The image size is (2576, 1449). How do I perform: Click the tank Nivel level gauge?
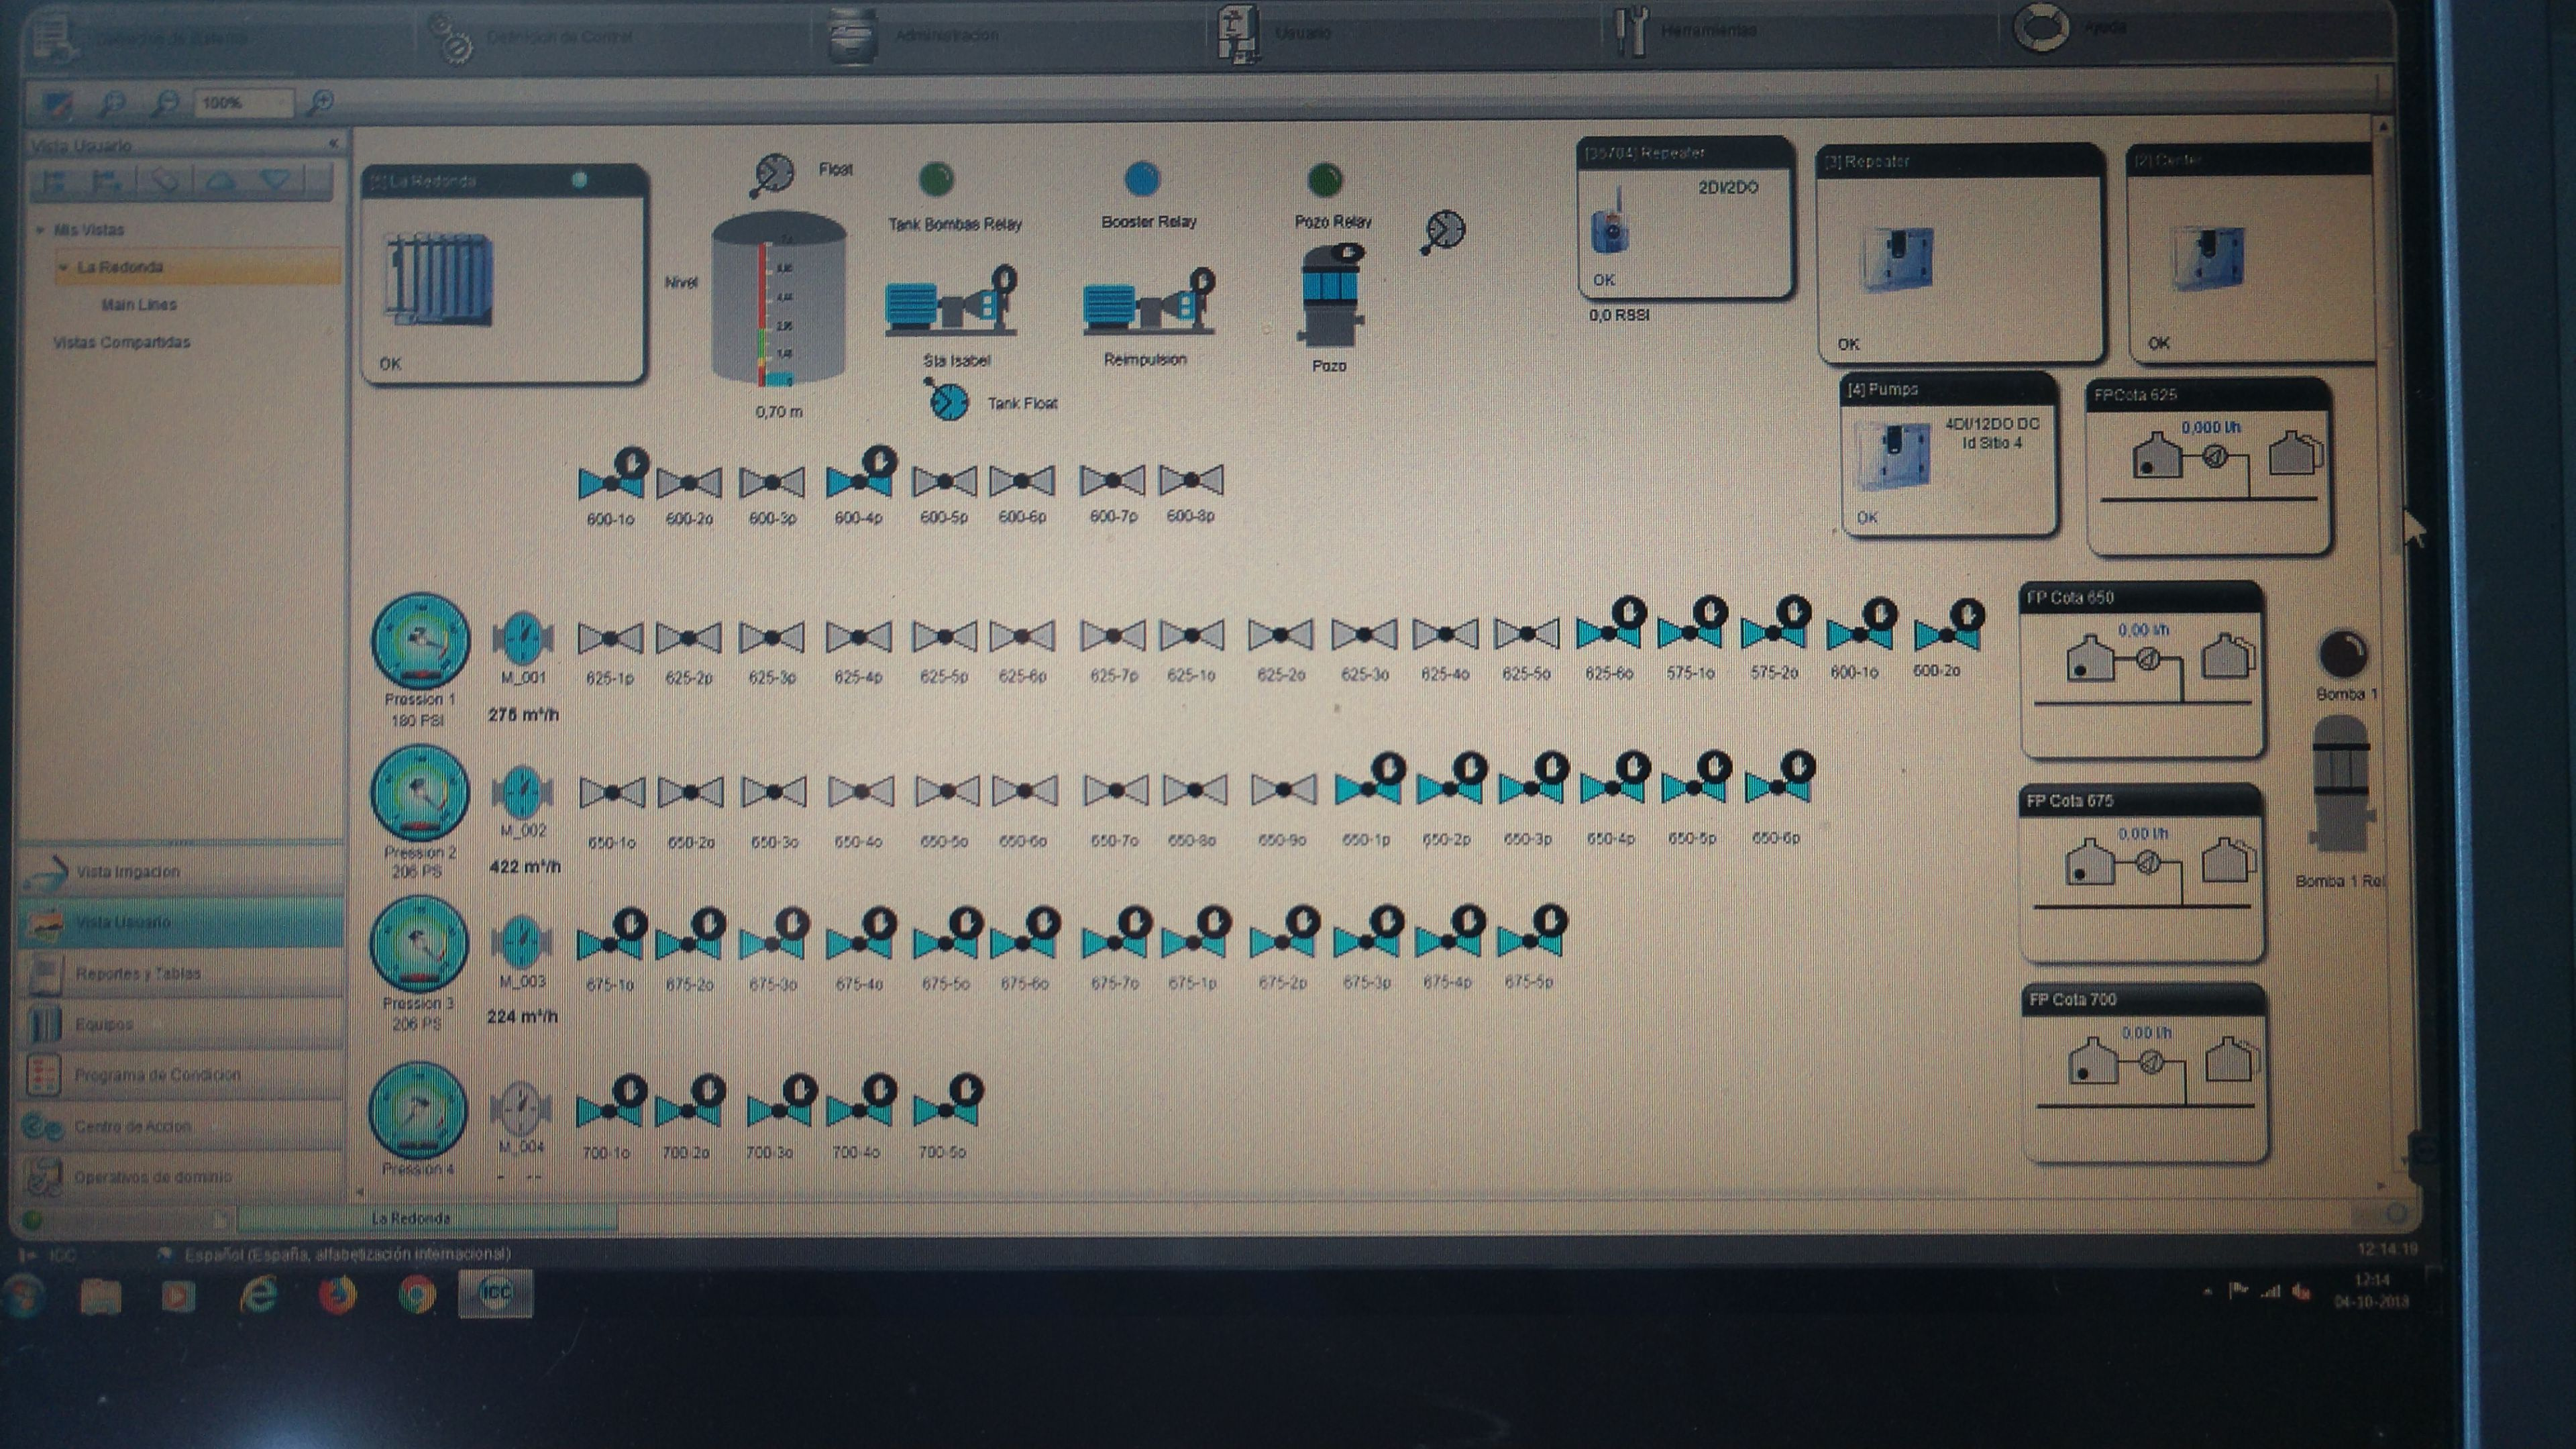(x=777, y=305)
